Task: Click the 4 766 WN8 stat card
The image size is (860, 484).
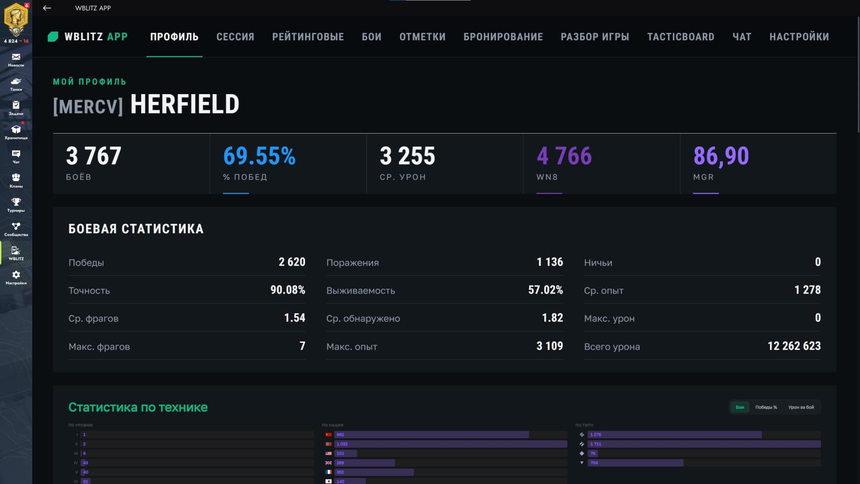Action: tap(602, 164)
